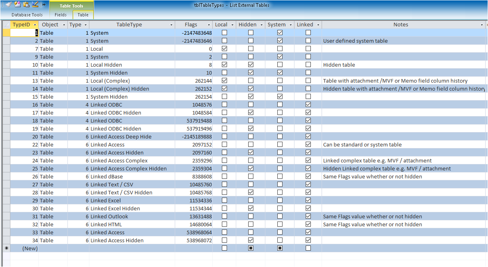Click the Type cell in the TypeID 18 row

pos(78,121)
